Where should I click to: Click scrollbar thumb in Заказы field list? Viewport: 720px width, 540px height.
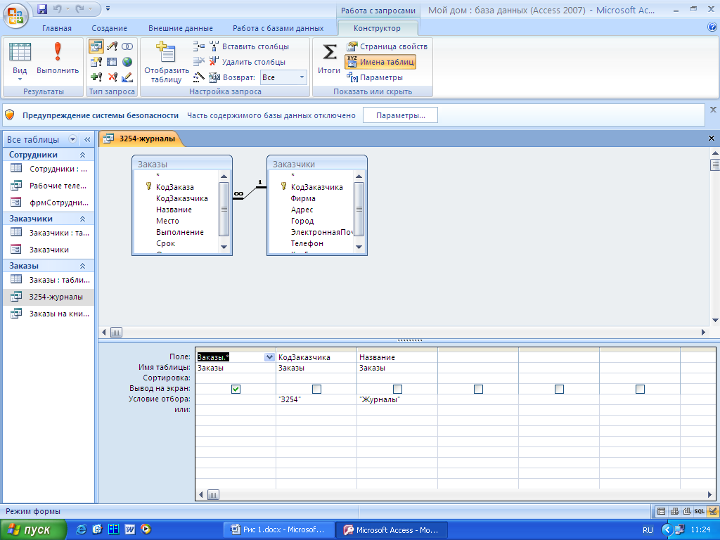224,209
